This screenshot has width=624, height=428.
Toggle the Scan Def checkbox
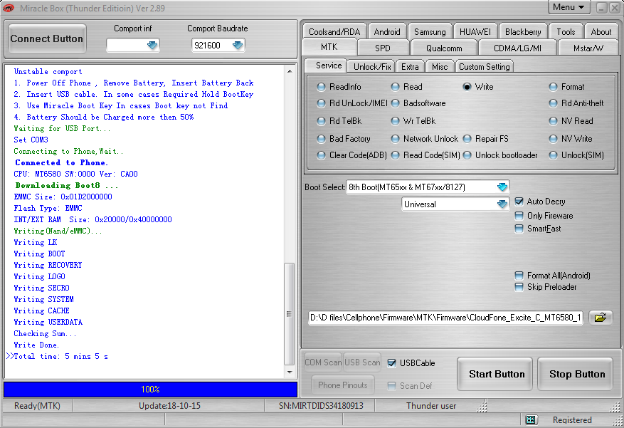pyautogui.click(x=391, y=386)
